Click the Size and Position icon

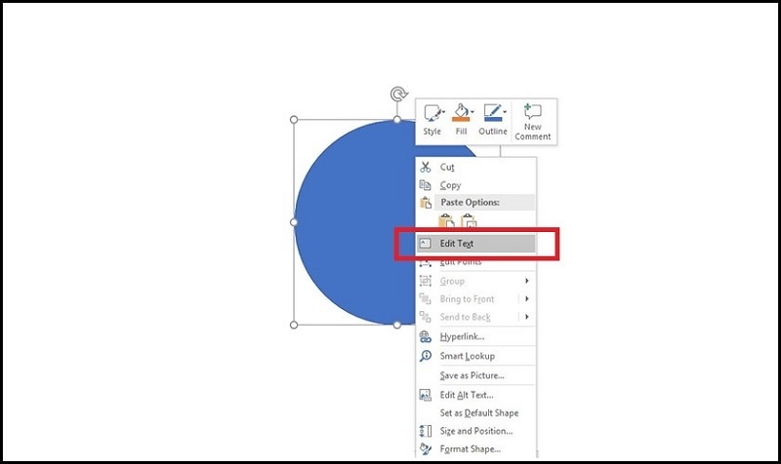point(425,431)
